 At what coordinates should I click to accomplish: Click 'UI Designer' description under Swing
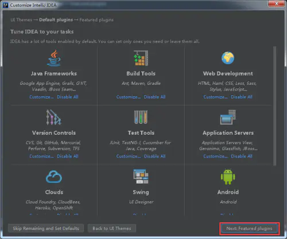(141, 202)
